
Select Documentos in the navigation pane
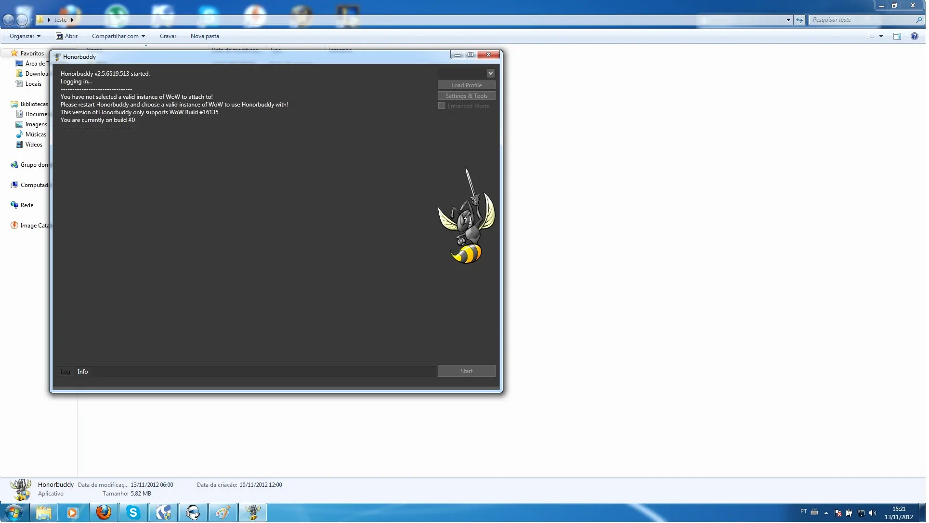click(32, 114)
